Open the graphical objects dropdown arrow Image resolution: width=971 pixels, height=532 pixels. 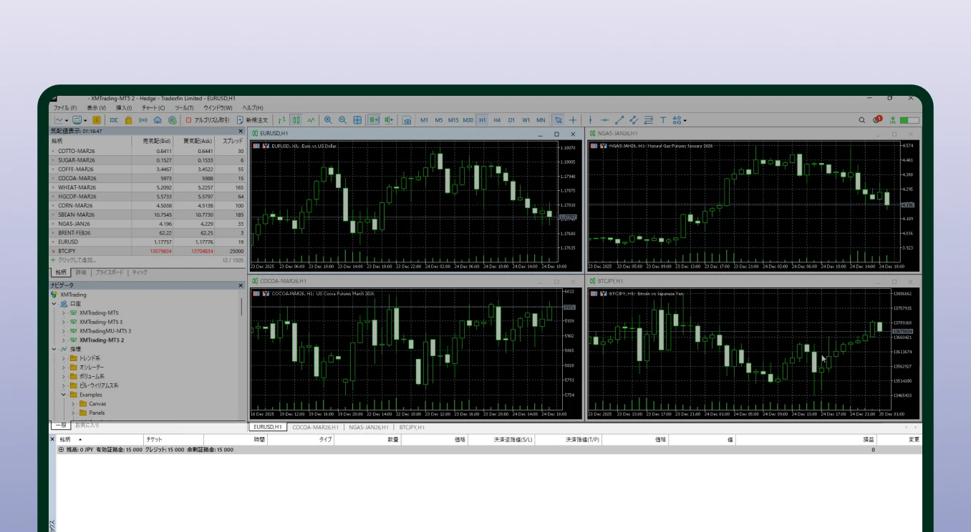(685, 120)
